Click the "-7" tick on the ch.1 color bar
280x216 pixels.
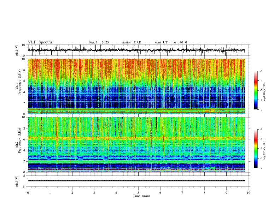click(x=261, y=110)
